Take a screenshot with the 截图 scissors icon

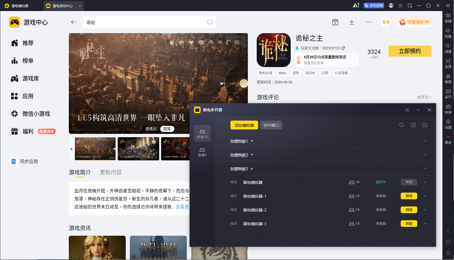click(x=448, y=79)
